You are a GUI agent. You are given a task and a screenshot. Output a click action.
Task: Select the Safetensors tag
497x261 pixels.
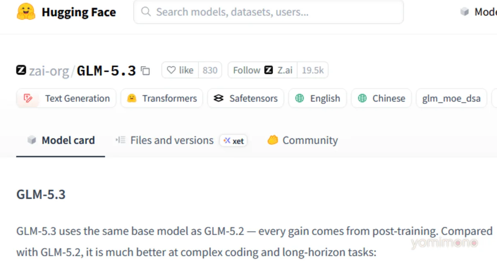point(246,98)
